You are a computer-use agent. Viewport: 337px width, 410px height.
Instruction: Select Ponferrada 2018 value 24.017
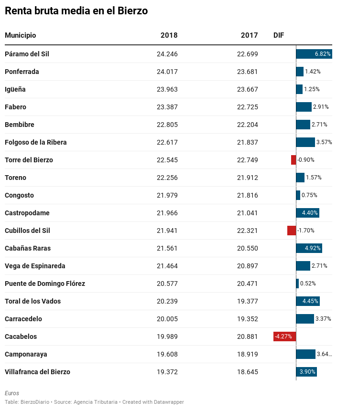tap(167, 72)
